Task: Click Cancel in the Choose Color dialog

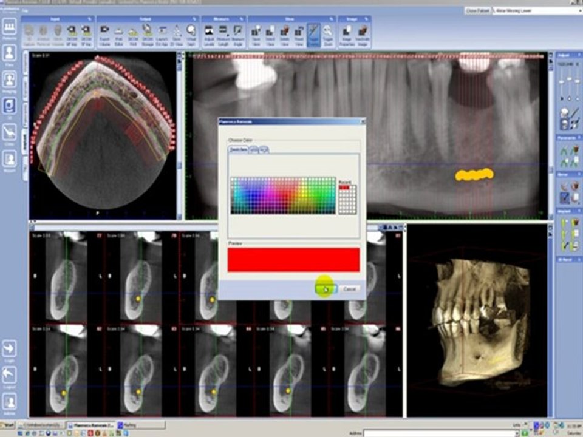Action: (x=350, y=289)
